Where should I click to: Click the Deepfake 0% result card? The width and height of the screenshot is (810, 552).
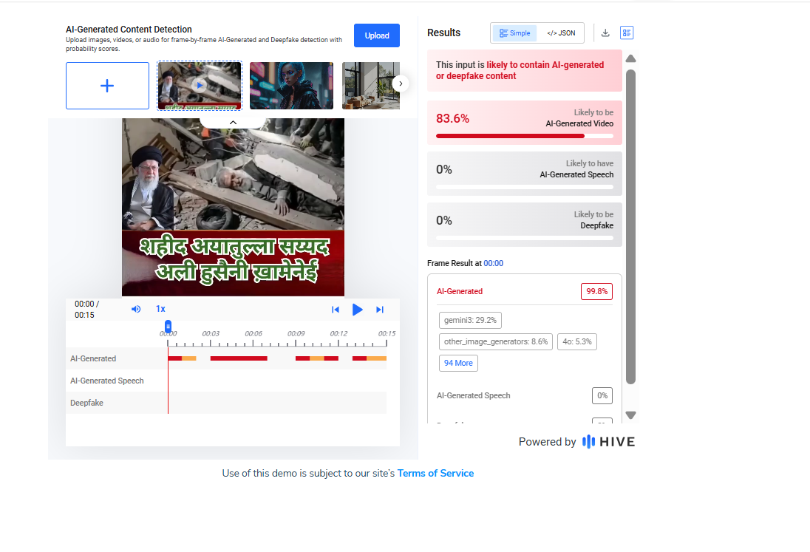[x=524, y=225]
